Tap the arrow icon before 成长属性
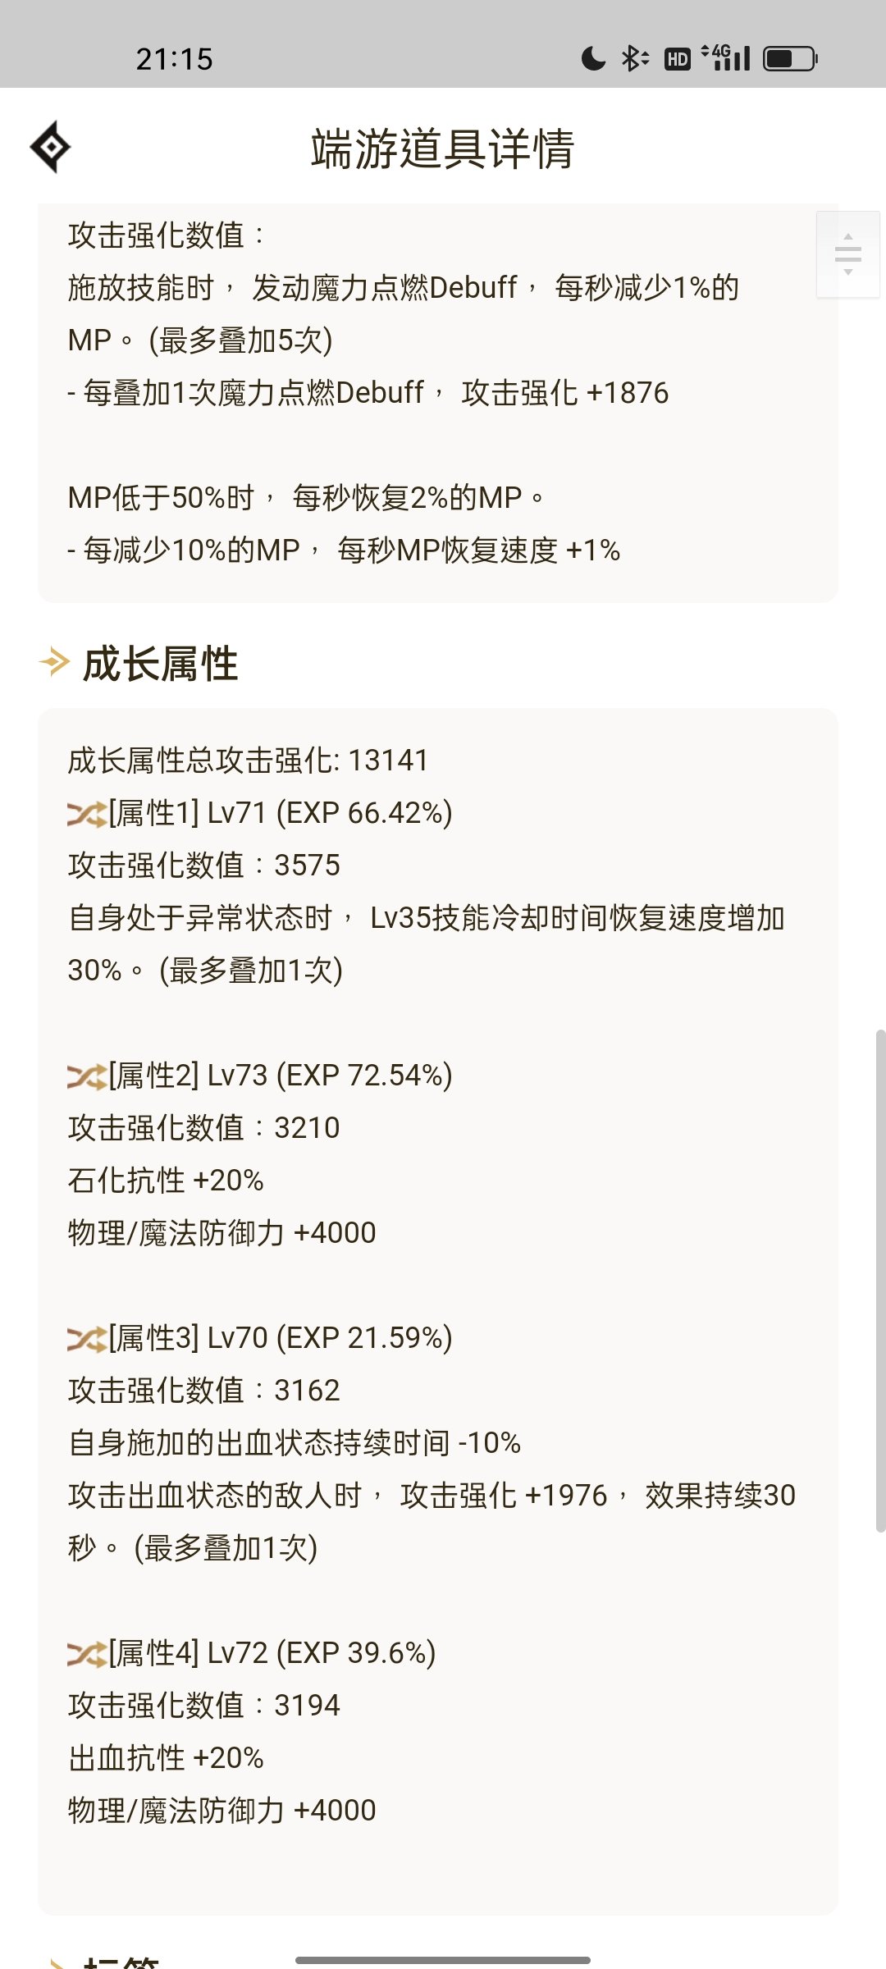This screenshot has height=1969, width=886. (54, 662)
